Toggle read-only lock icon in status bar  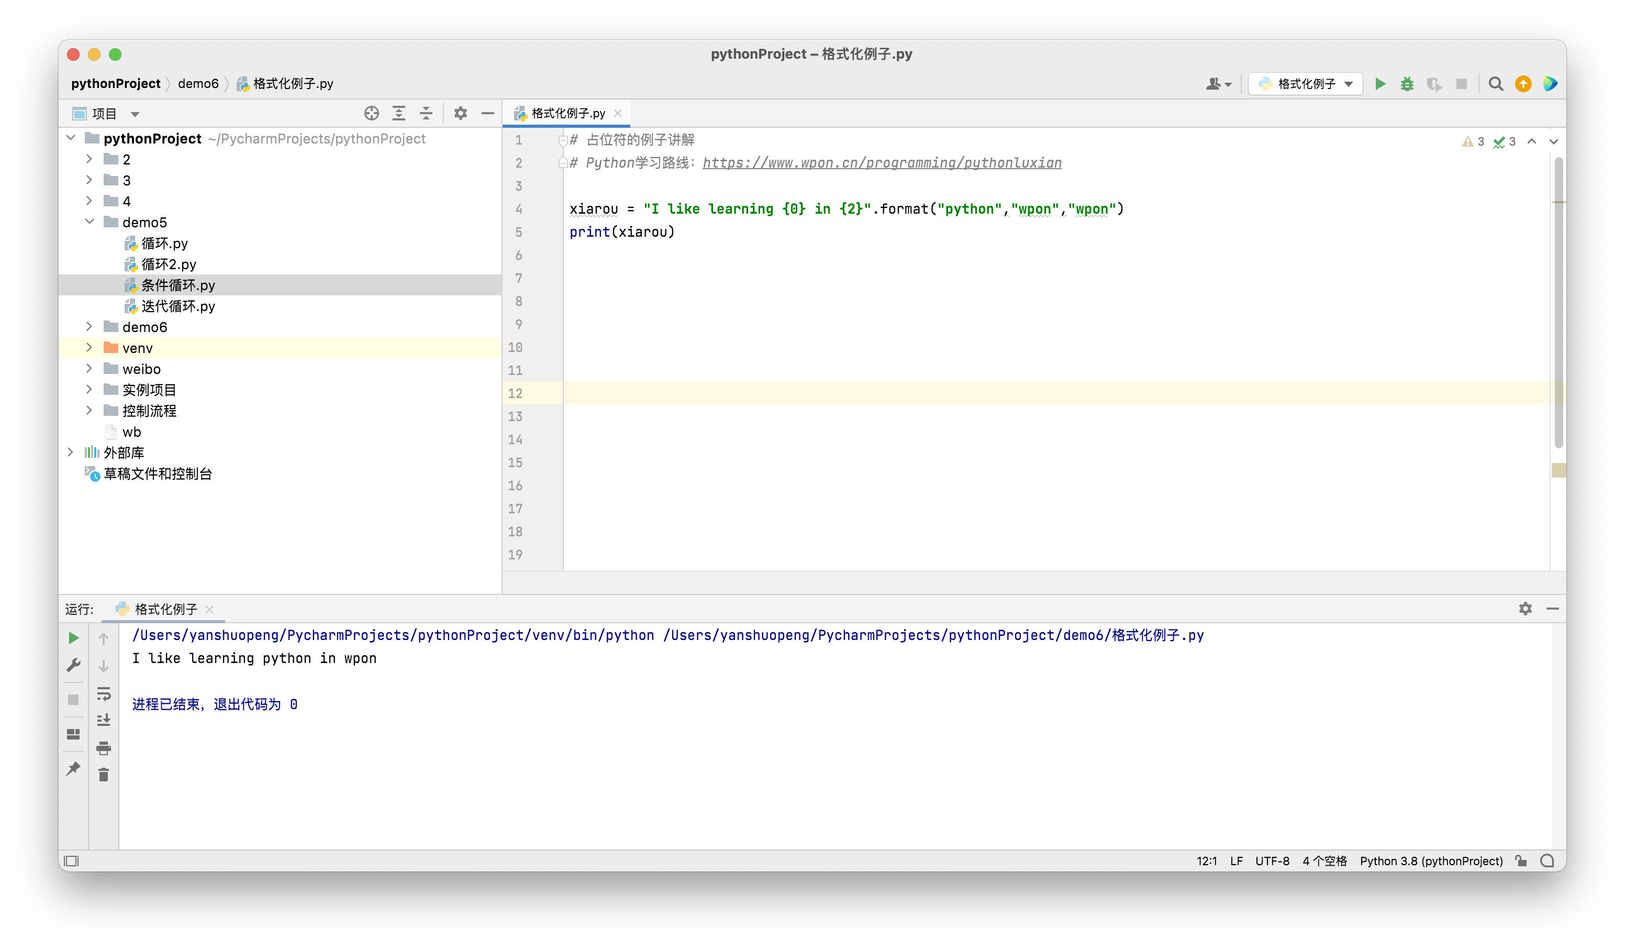[x=1520, y=860]
